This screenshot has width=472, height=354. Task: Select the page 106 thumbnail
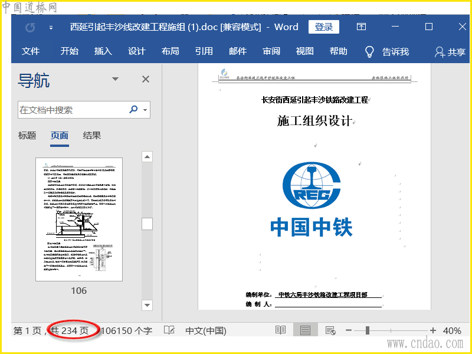point(79,219)
